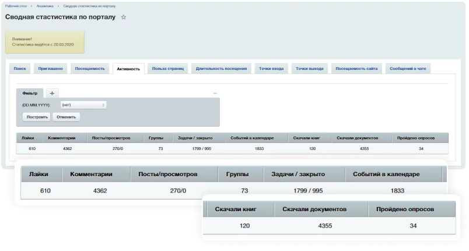The width and height of the screenshot is (469, 251).
Task: Select the Посещаемость tab
Action: pos(90,69)
